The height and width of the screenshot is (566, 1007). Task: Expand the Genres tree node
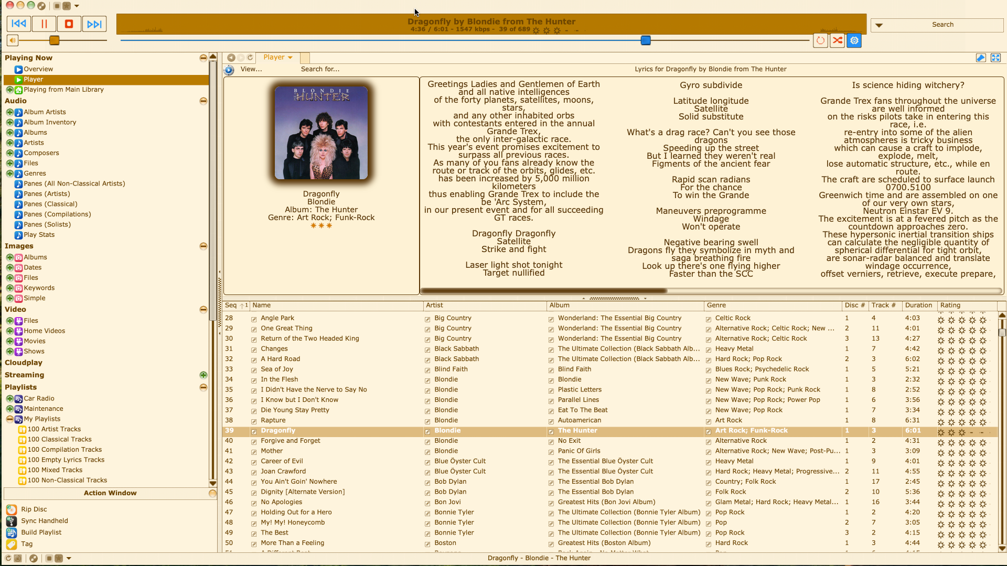9,173
